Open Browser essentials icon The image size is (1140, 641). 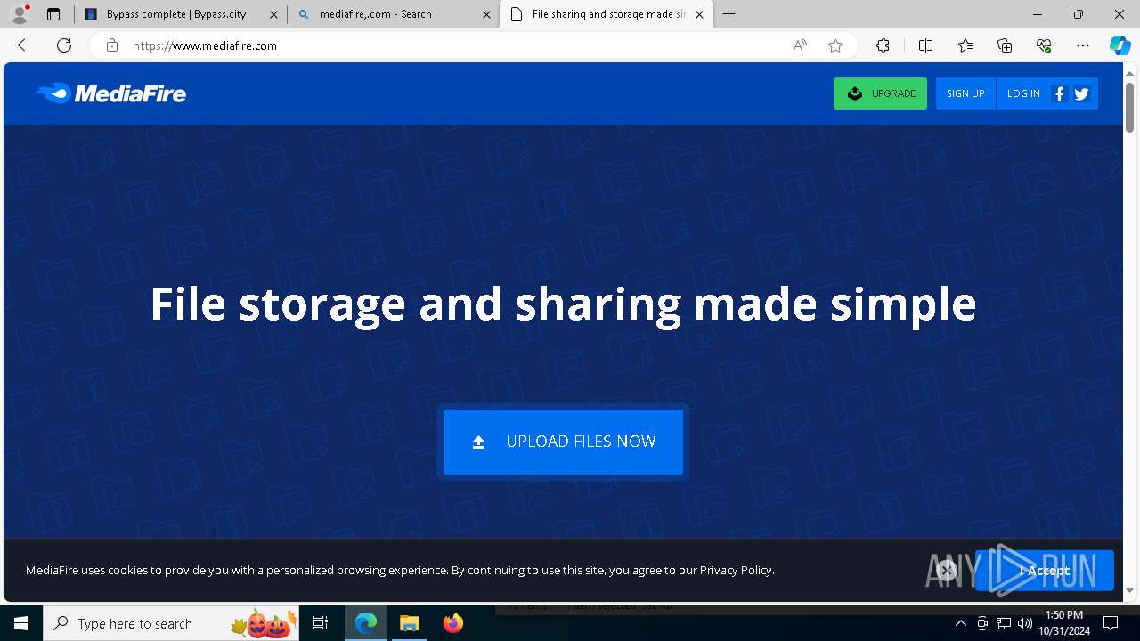tap(1044, 45)
